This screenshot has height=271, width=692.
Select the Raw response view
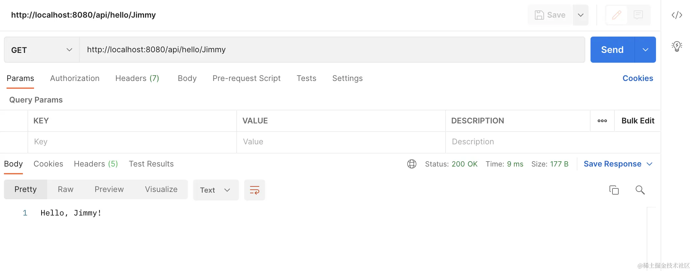point(65,189)
